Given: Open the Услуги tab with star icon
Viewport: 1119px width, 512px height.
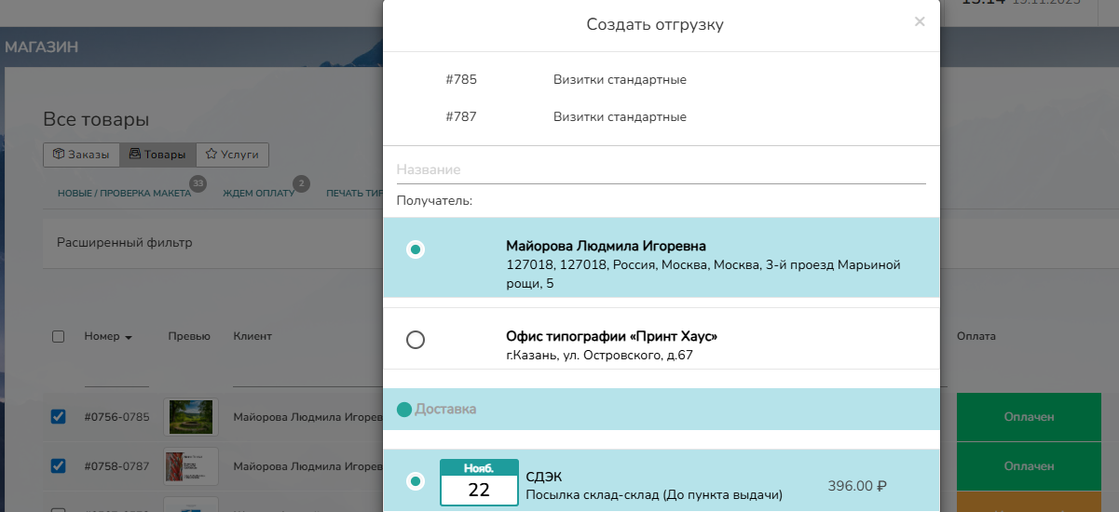Looking at the screenshot, I should [232, 155].
